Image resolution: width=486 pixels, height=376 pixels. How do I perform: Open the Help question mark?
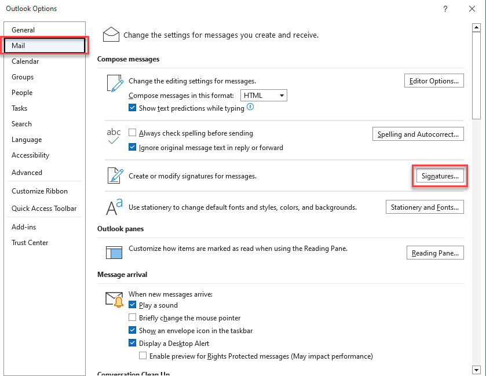tap(445, 9)
